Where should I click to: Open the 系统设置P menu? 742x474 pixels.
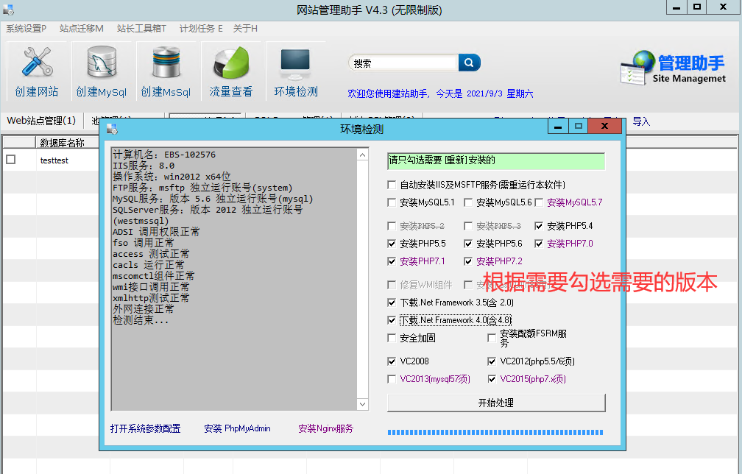26,29
